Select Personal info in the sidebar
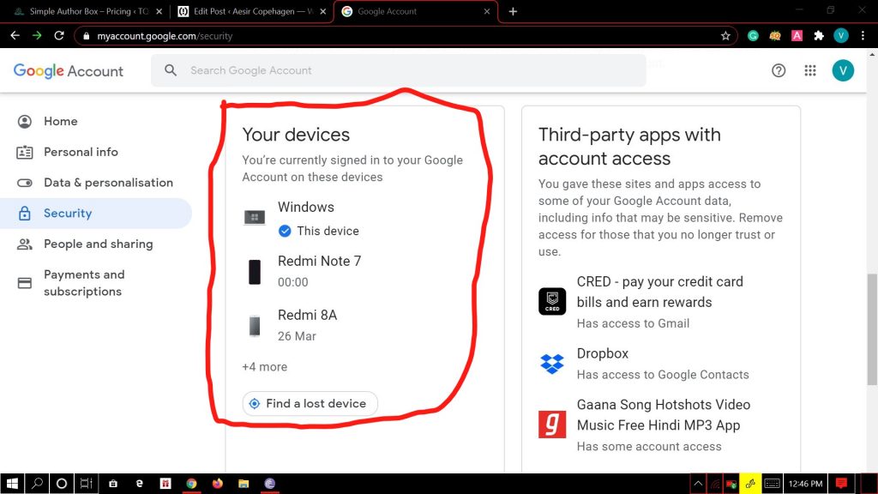This screenshot has height=494, width=878. click(x=25, y=152)
